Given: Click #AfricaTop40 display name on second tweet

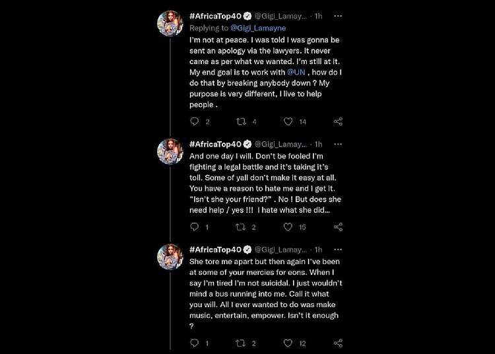Looking at the screenshot, I should click(x=214, y=144).
